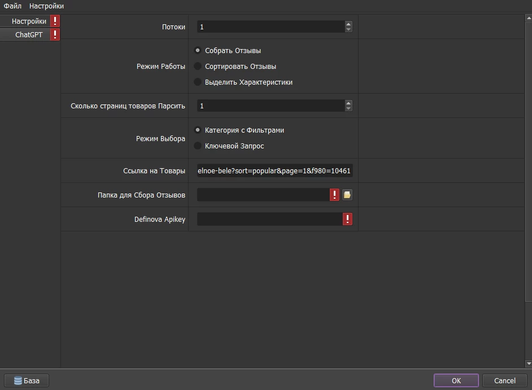
Task: Open the Файл menu
Action: (x=12, y=6)
